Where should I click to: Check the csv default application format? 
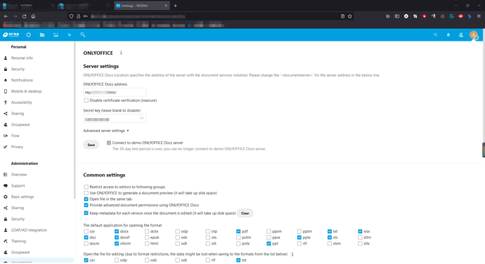click(x=86, y=231)
